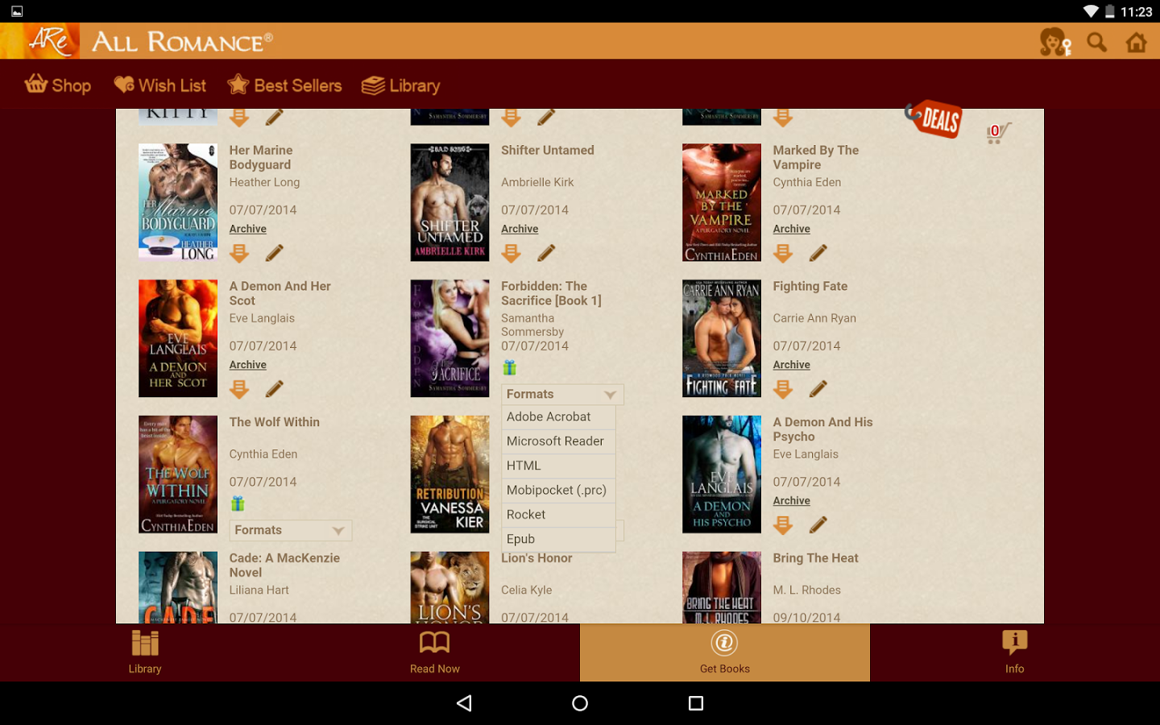Tap the Android home button
1160x725 pixels.
580,703
